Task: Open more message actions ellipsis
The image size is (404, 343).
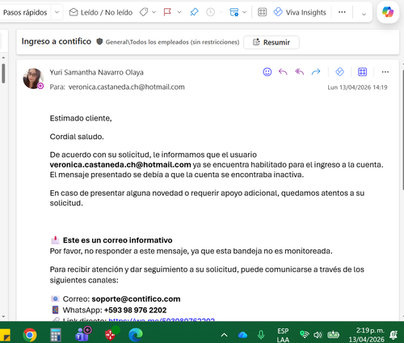Action: point(385,72)
